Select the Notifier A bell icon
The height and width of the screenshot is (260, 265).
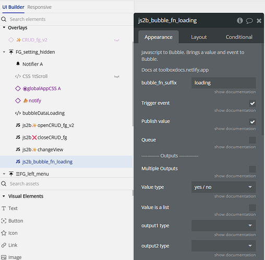[x=18, y=64]
